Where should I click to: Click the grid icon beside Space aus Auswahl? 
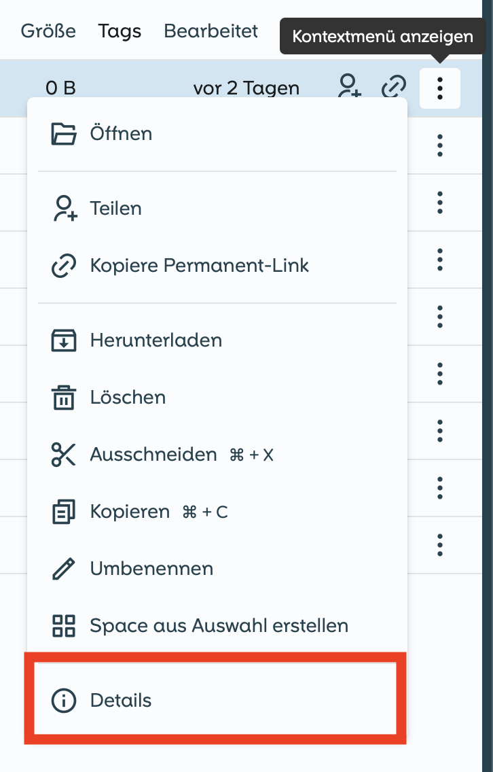coord(64,626)
